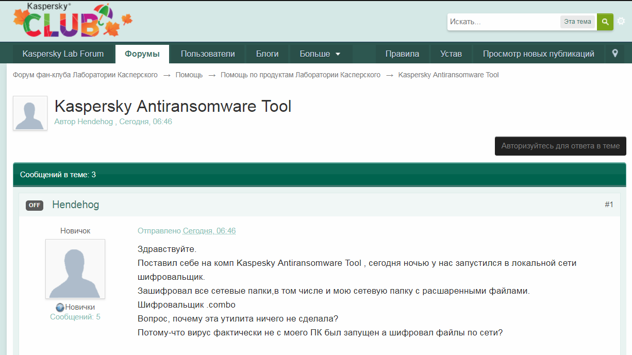Open the Устав page
Viewport: 632px width, 355px height.
[x=451, y=54]
